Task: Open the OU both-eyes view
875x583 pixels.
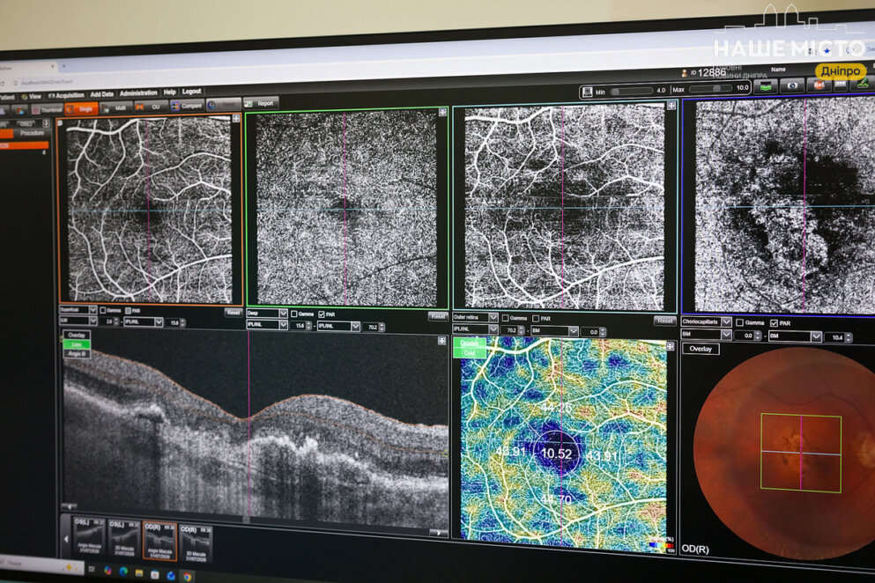Action: pyautogui.click(x=150, y=107)
